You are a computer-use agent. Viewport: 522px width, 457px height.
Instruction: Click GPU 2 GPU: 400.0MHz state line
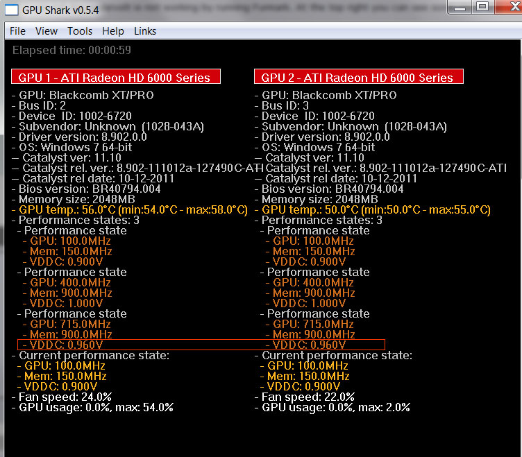click(310, 283)
